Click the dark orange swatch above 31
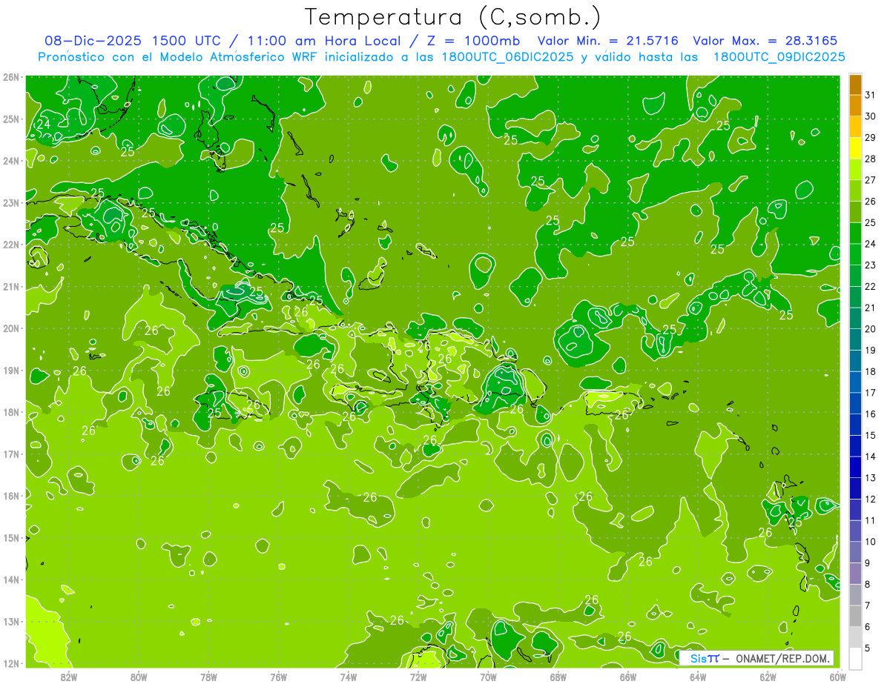Screen dimensions: 890x687 [x=855, y=84]
